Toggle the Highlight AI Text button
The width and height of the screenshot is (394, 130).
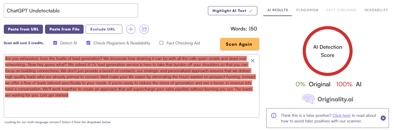point(233,11)
